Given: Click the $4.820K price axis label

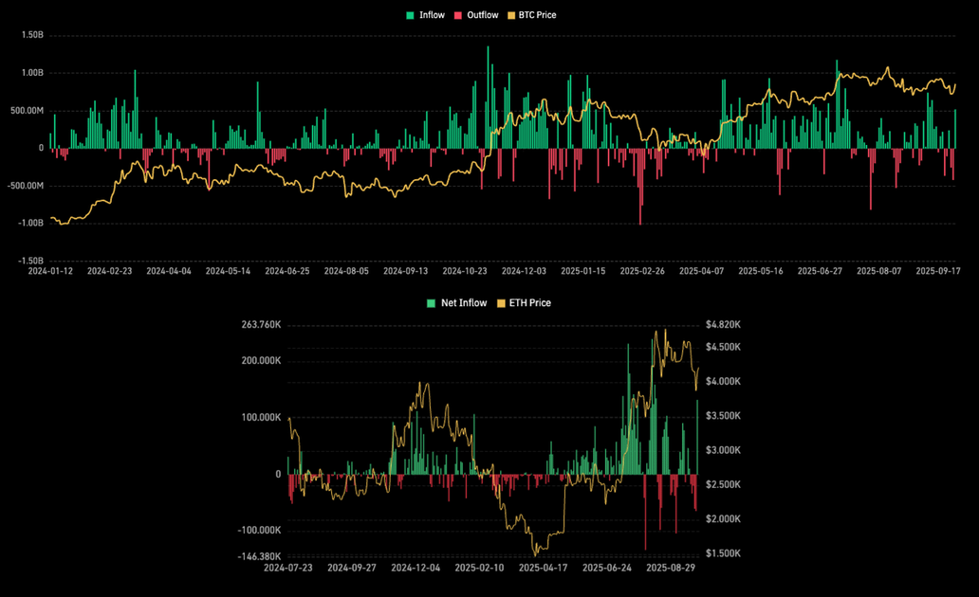Looking at the screenshot, I should [x=724, y=325].
